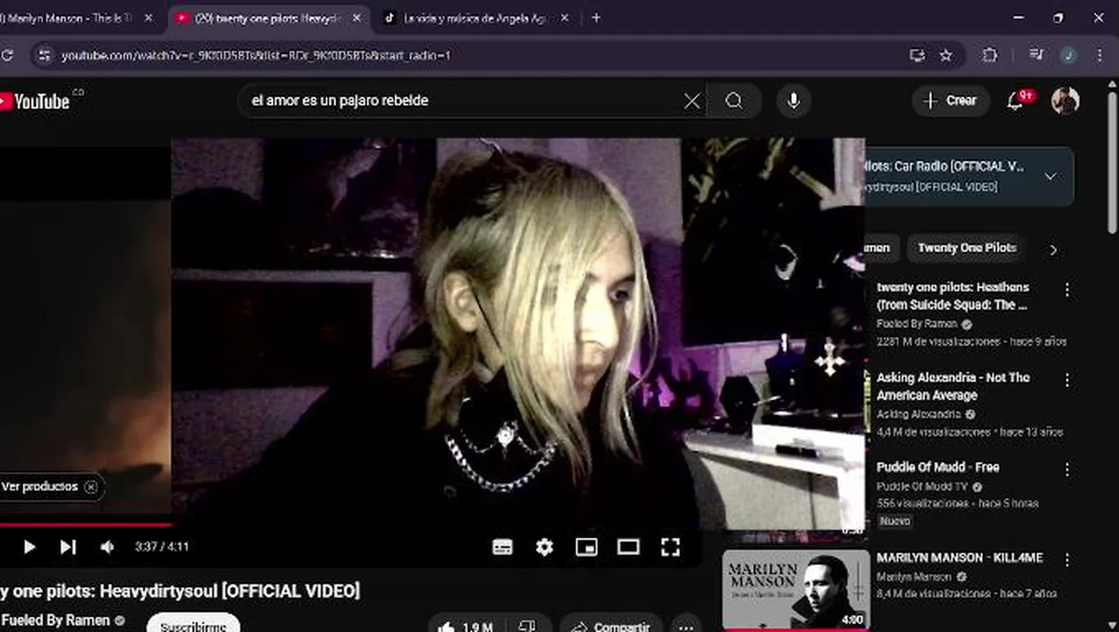Enable miniplayer mode
The image size is (1119, 632).
click(586, 547)
